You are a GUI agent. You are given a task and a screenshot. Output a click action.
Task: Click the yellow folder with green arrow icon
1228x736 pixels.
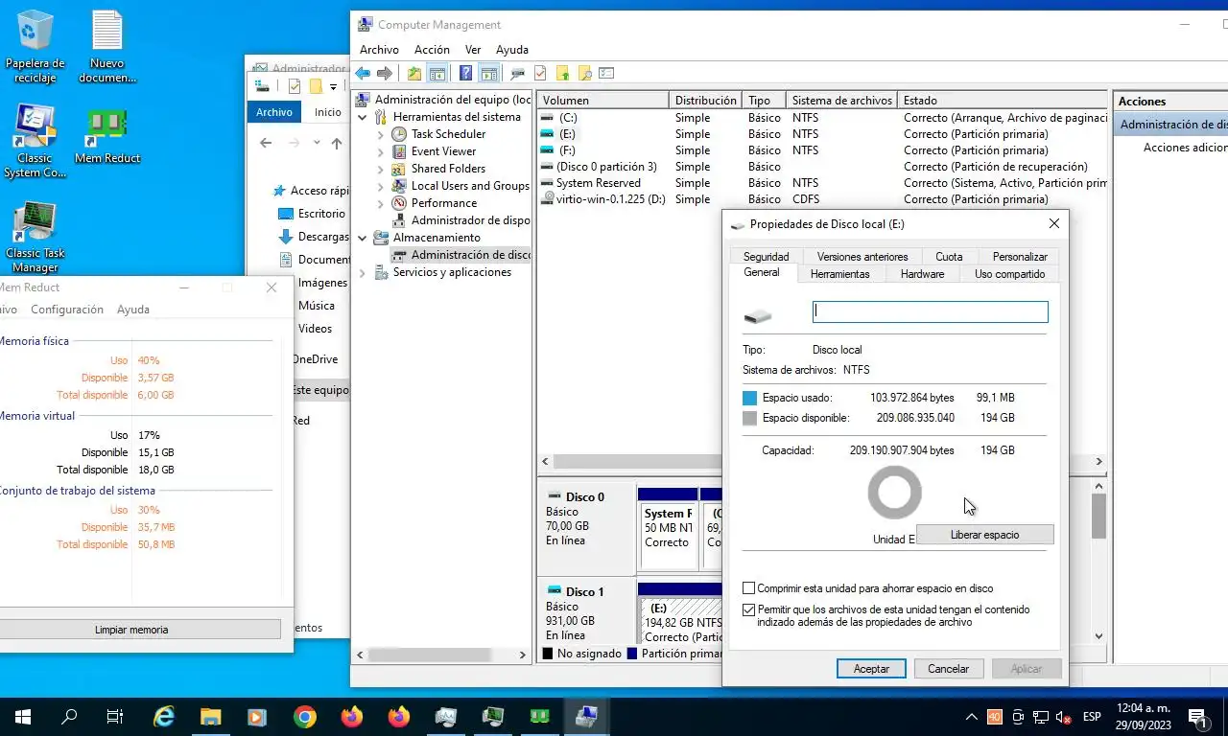point(562,73)
